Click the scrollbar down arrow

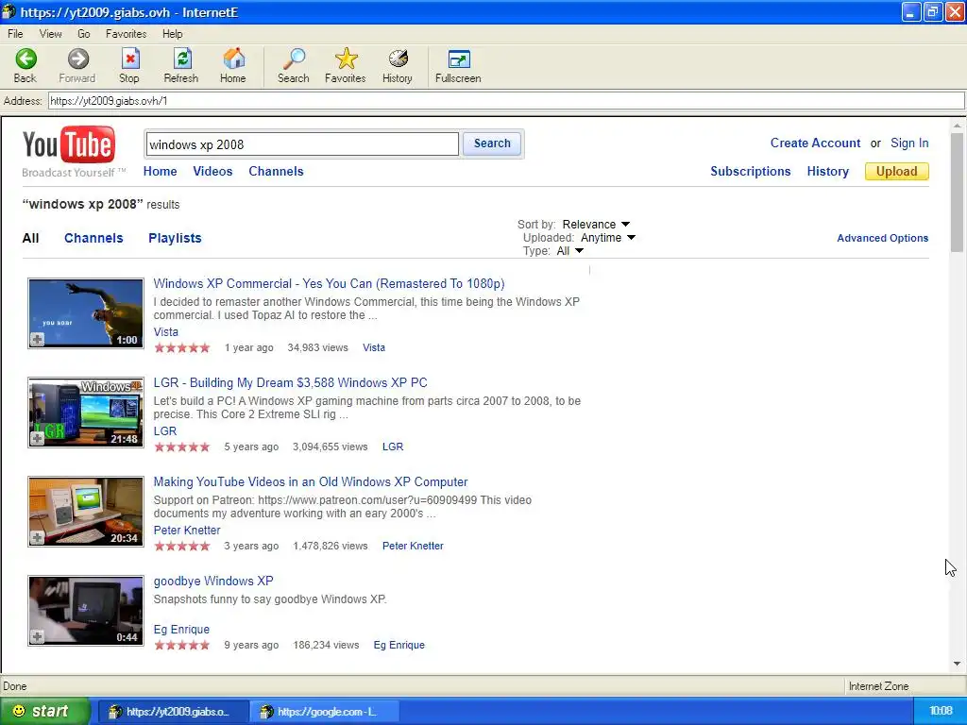point(958,664)
